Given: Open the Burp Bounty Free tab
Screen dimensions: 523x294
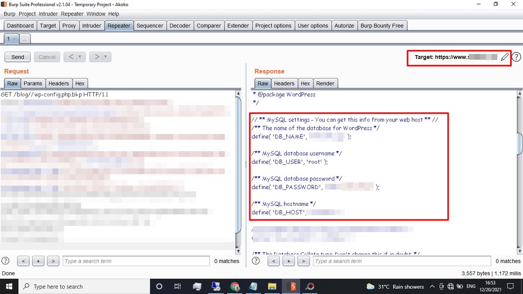Looking at the screenshot, I should [x=382, y=26].
